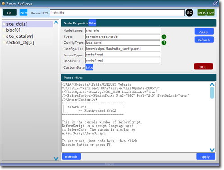Image resolution: width=224 pixels, height=170 pixels.
Task: Click the Hive scrollbar thumb
Action: point(212,93)
